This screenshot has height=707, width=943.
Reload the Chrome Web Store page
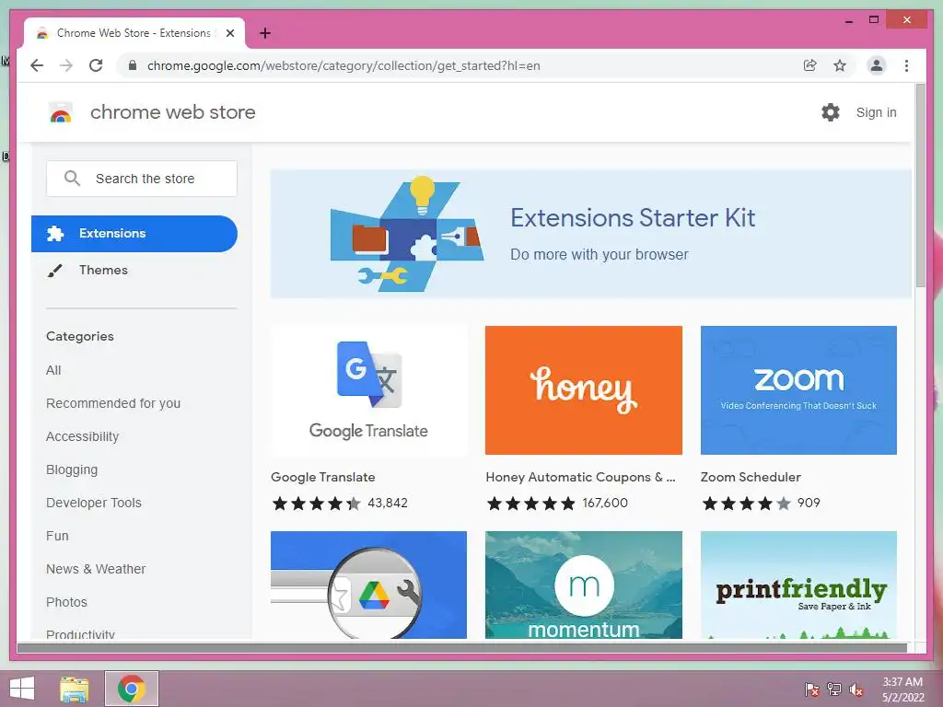[x=96, y=65]
